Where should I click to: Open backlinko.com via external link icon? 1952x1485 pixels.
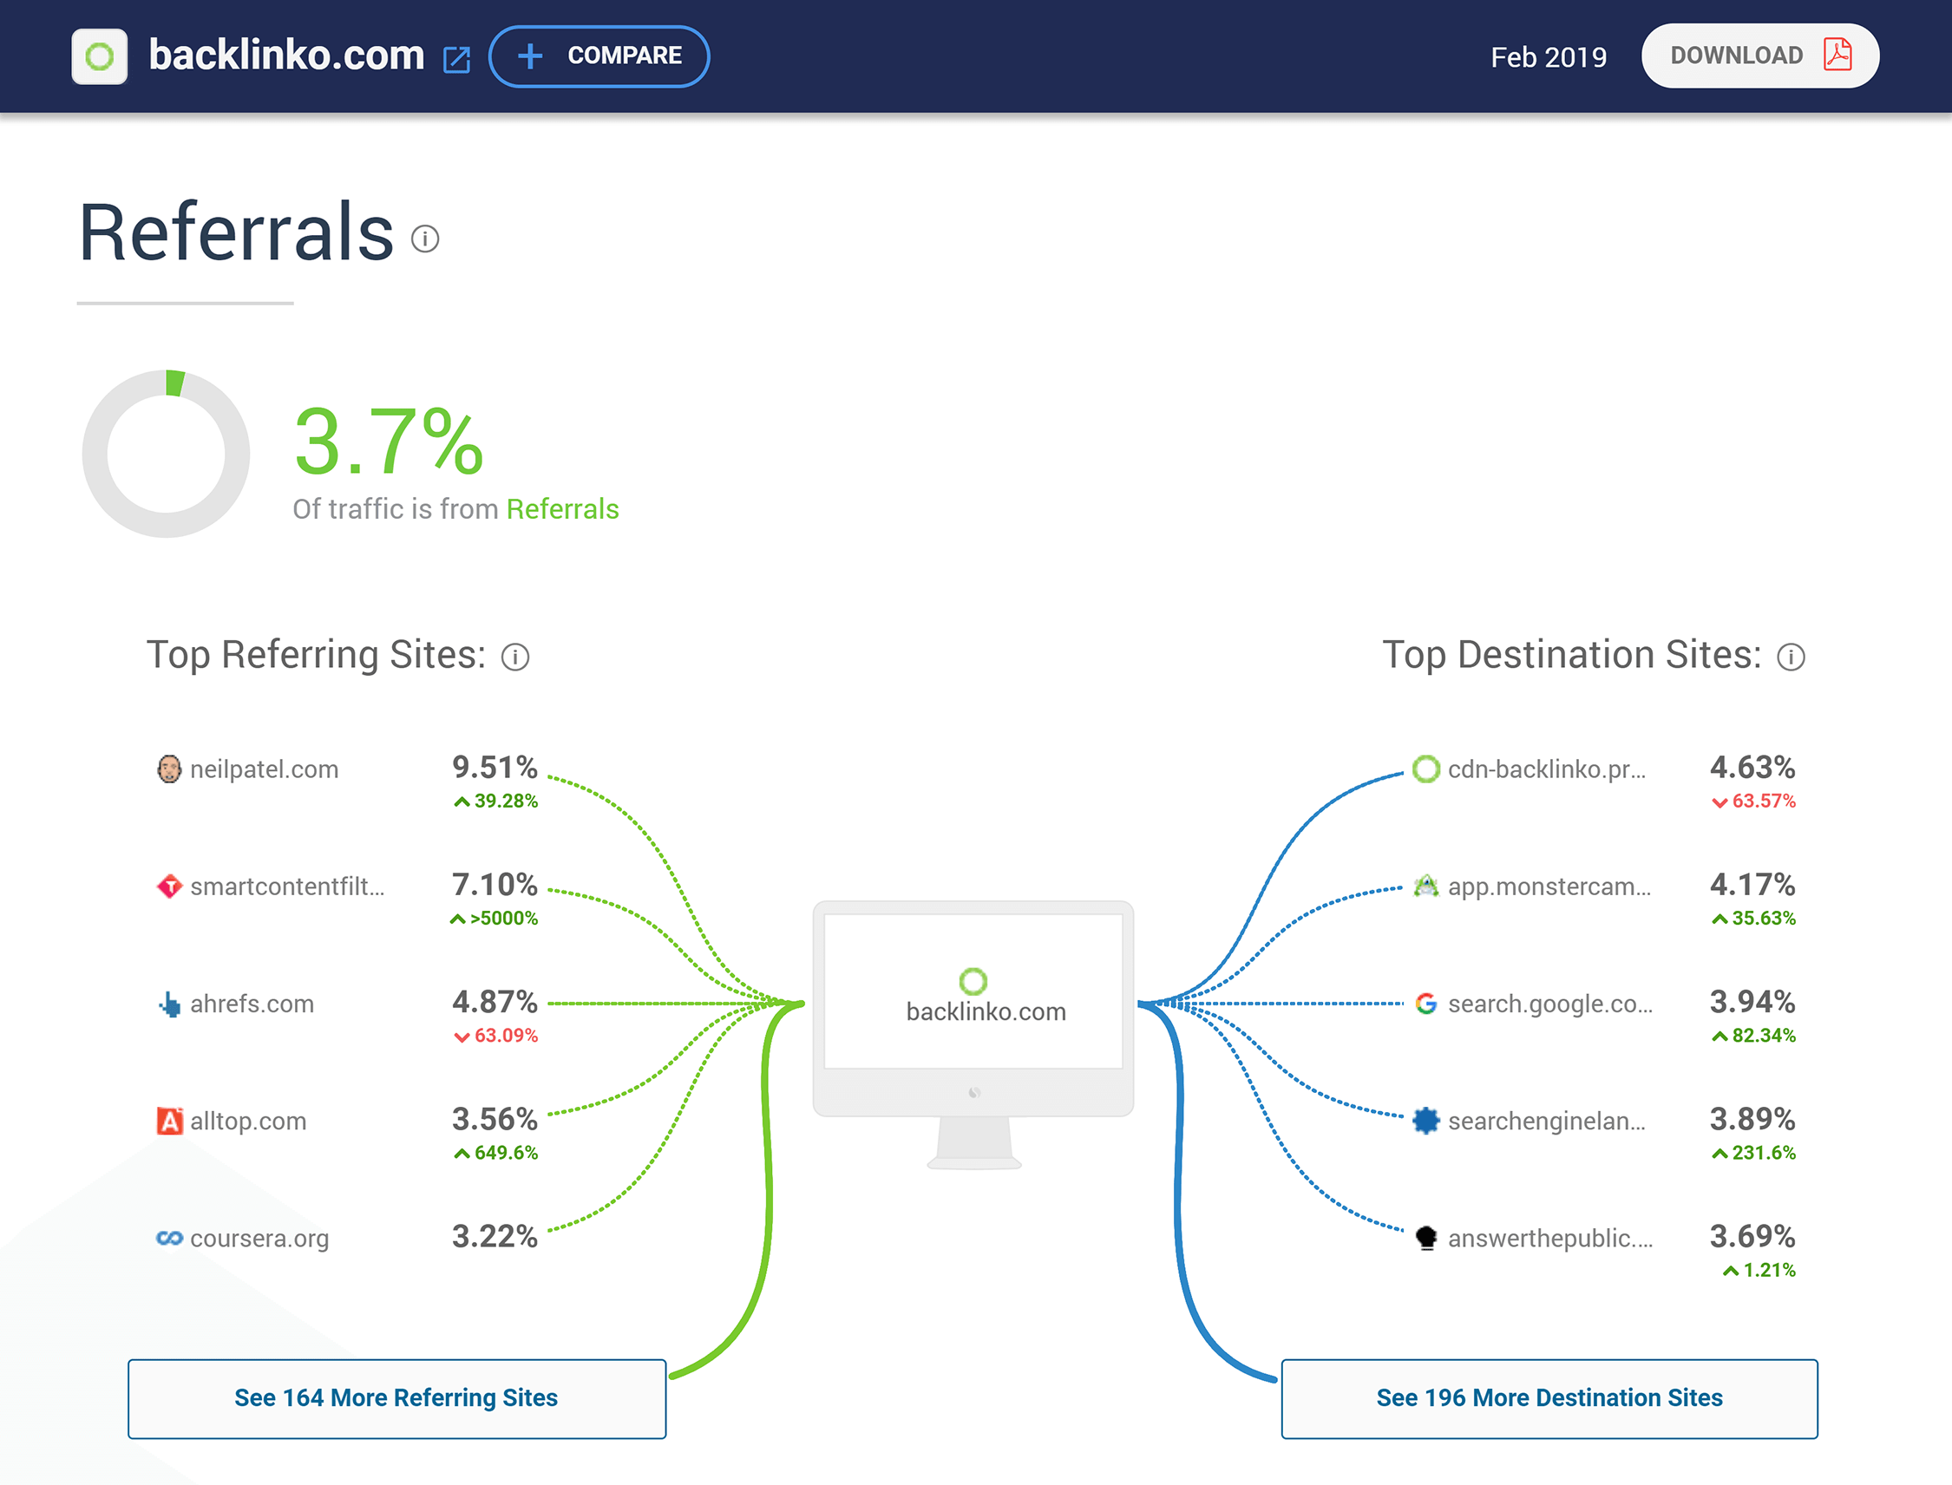point(456,60)
